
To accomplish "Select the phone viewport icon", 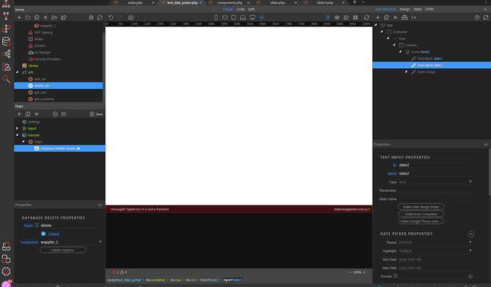I will pos(216,18).
